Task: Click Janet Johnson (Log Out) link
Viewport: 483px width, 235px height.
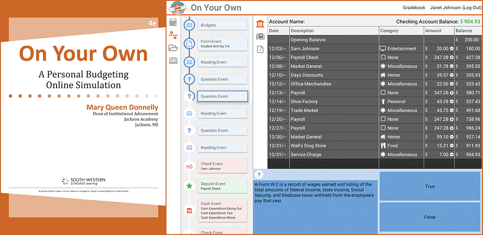Action: click(x=455, y=8)
